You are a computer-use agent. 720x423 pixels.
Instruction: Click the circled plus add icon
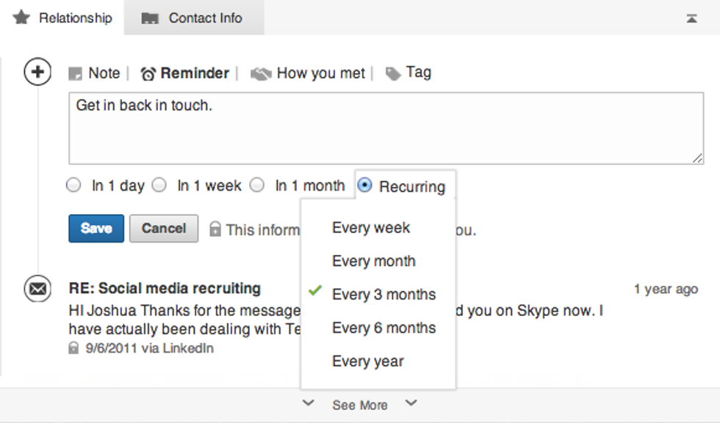[38, 72]
